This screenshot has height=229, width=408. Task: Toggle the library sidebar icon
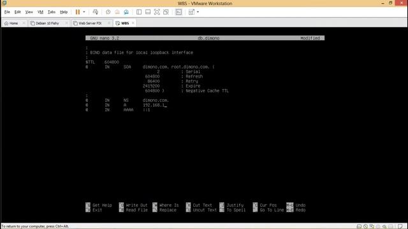139,12
